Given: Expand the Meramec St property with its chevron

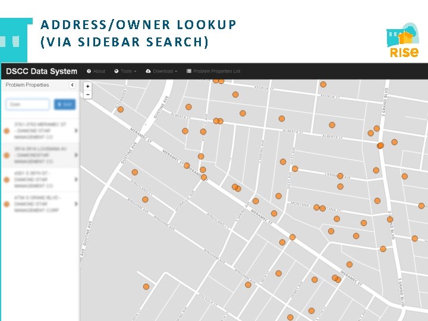Looking at the screenshot, I should [76, 131].
